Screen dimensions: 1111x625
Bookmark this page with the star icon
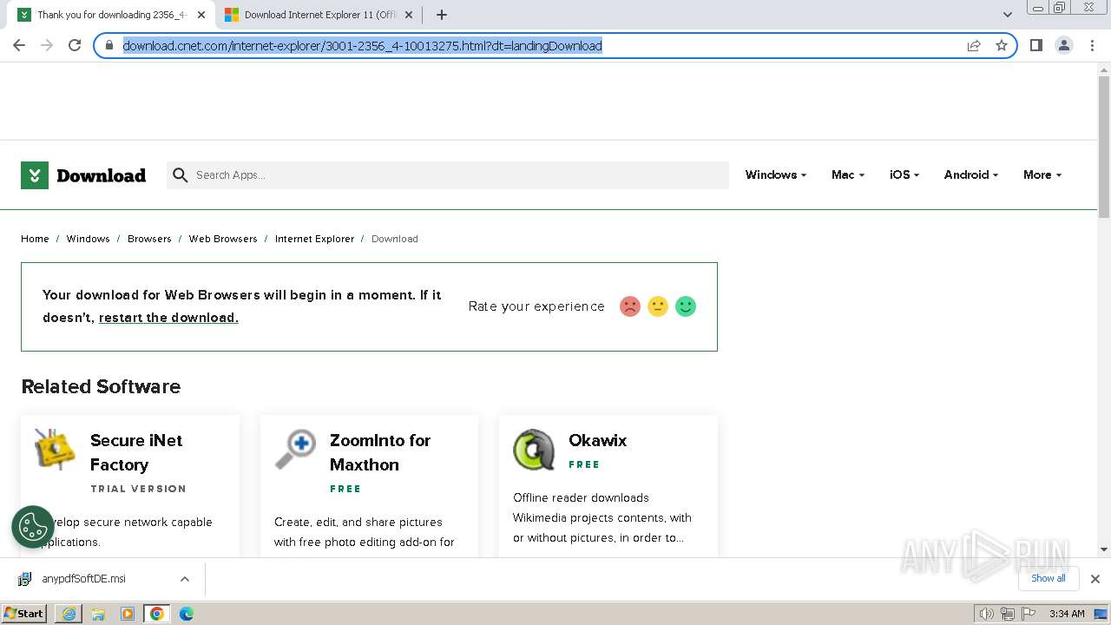[x=1002, y=45]
